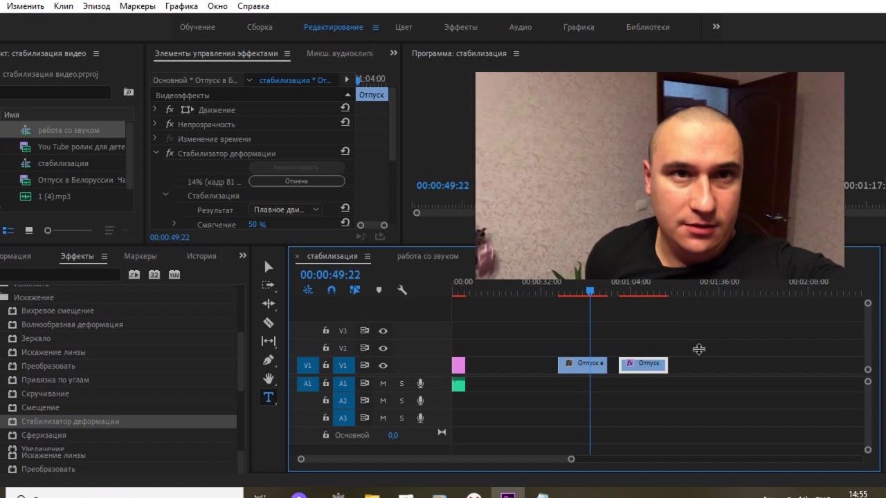The width and height of the screenshot is (886, 498).
Task: Solo audio track A1
Action: [401, 383]
